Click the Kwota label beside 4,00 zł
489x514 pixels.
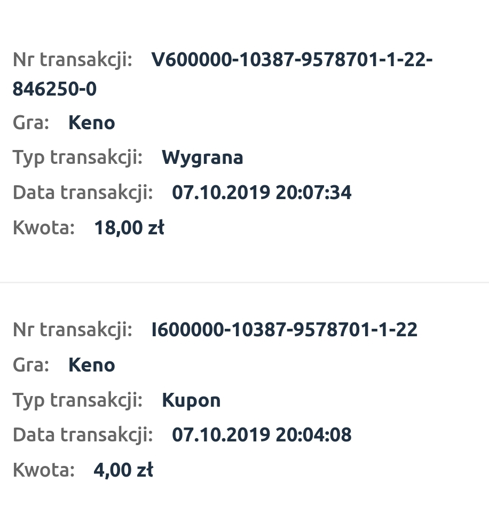coord(44,470)
